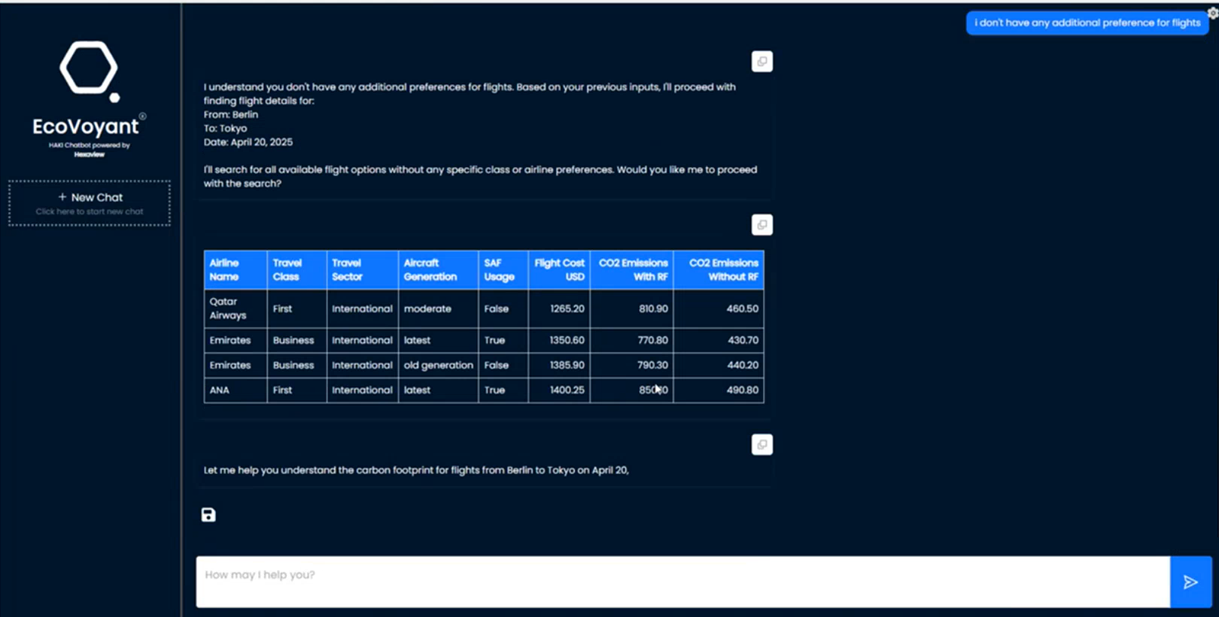
Task: Start a New Chat
Action: tap(90, 203)
